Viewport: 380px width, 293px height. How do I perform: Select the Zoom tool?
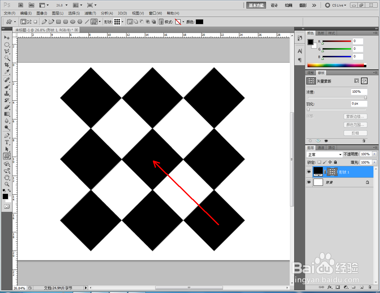click(7, 184)
